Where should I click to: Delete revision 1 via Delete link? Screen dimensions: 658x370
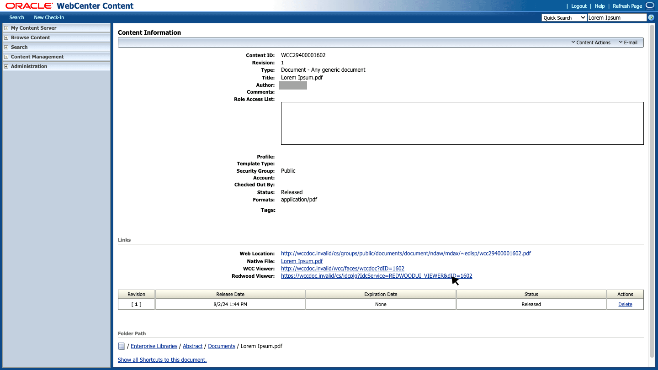tap(625, 304)
